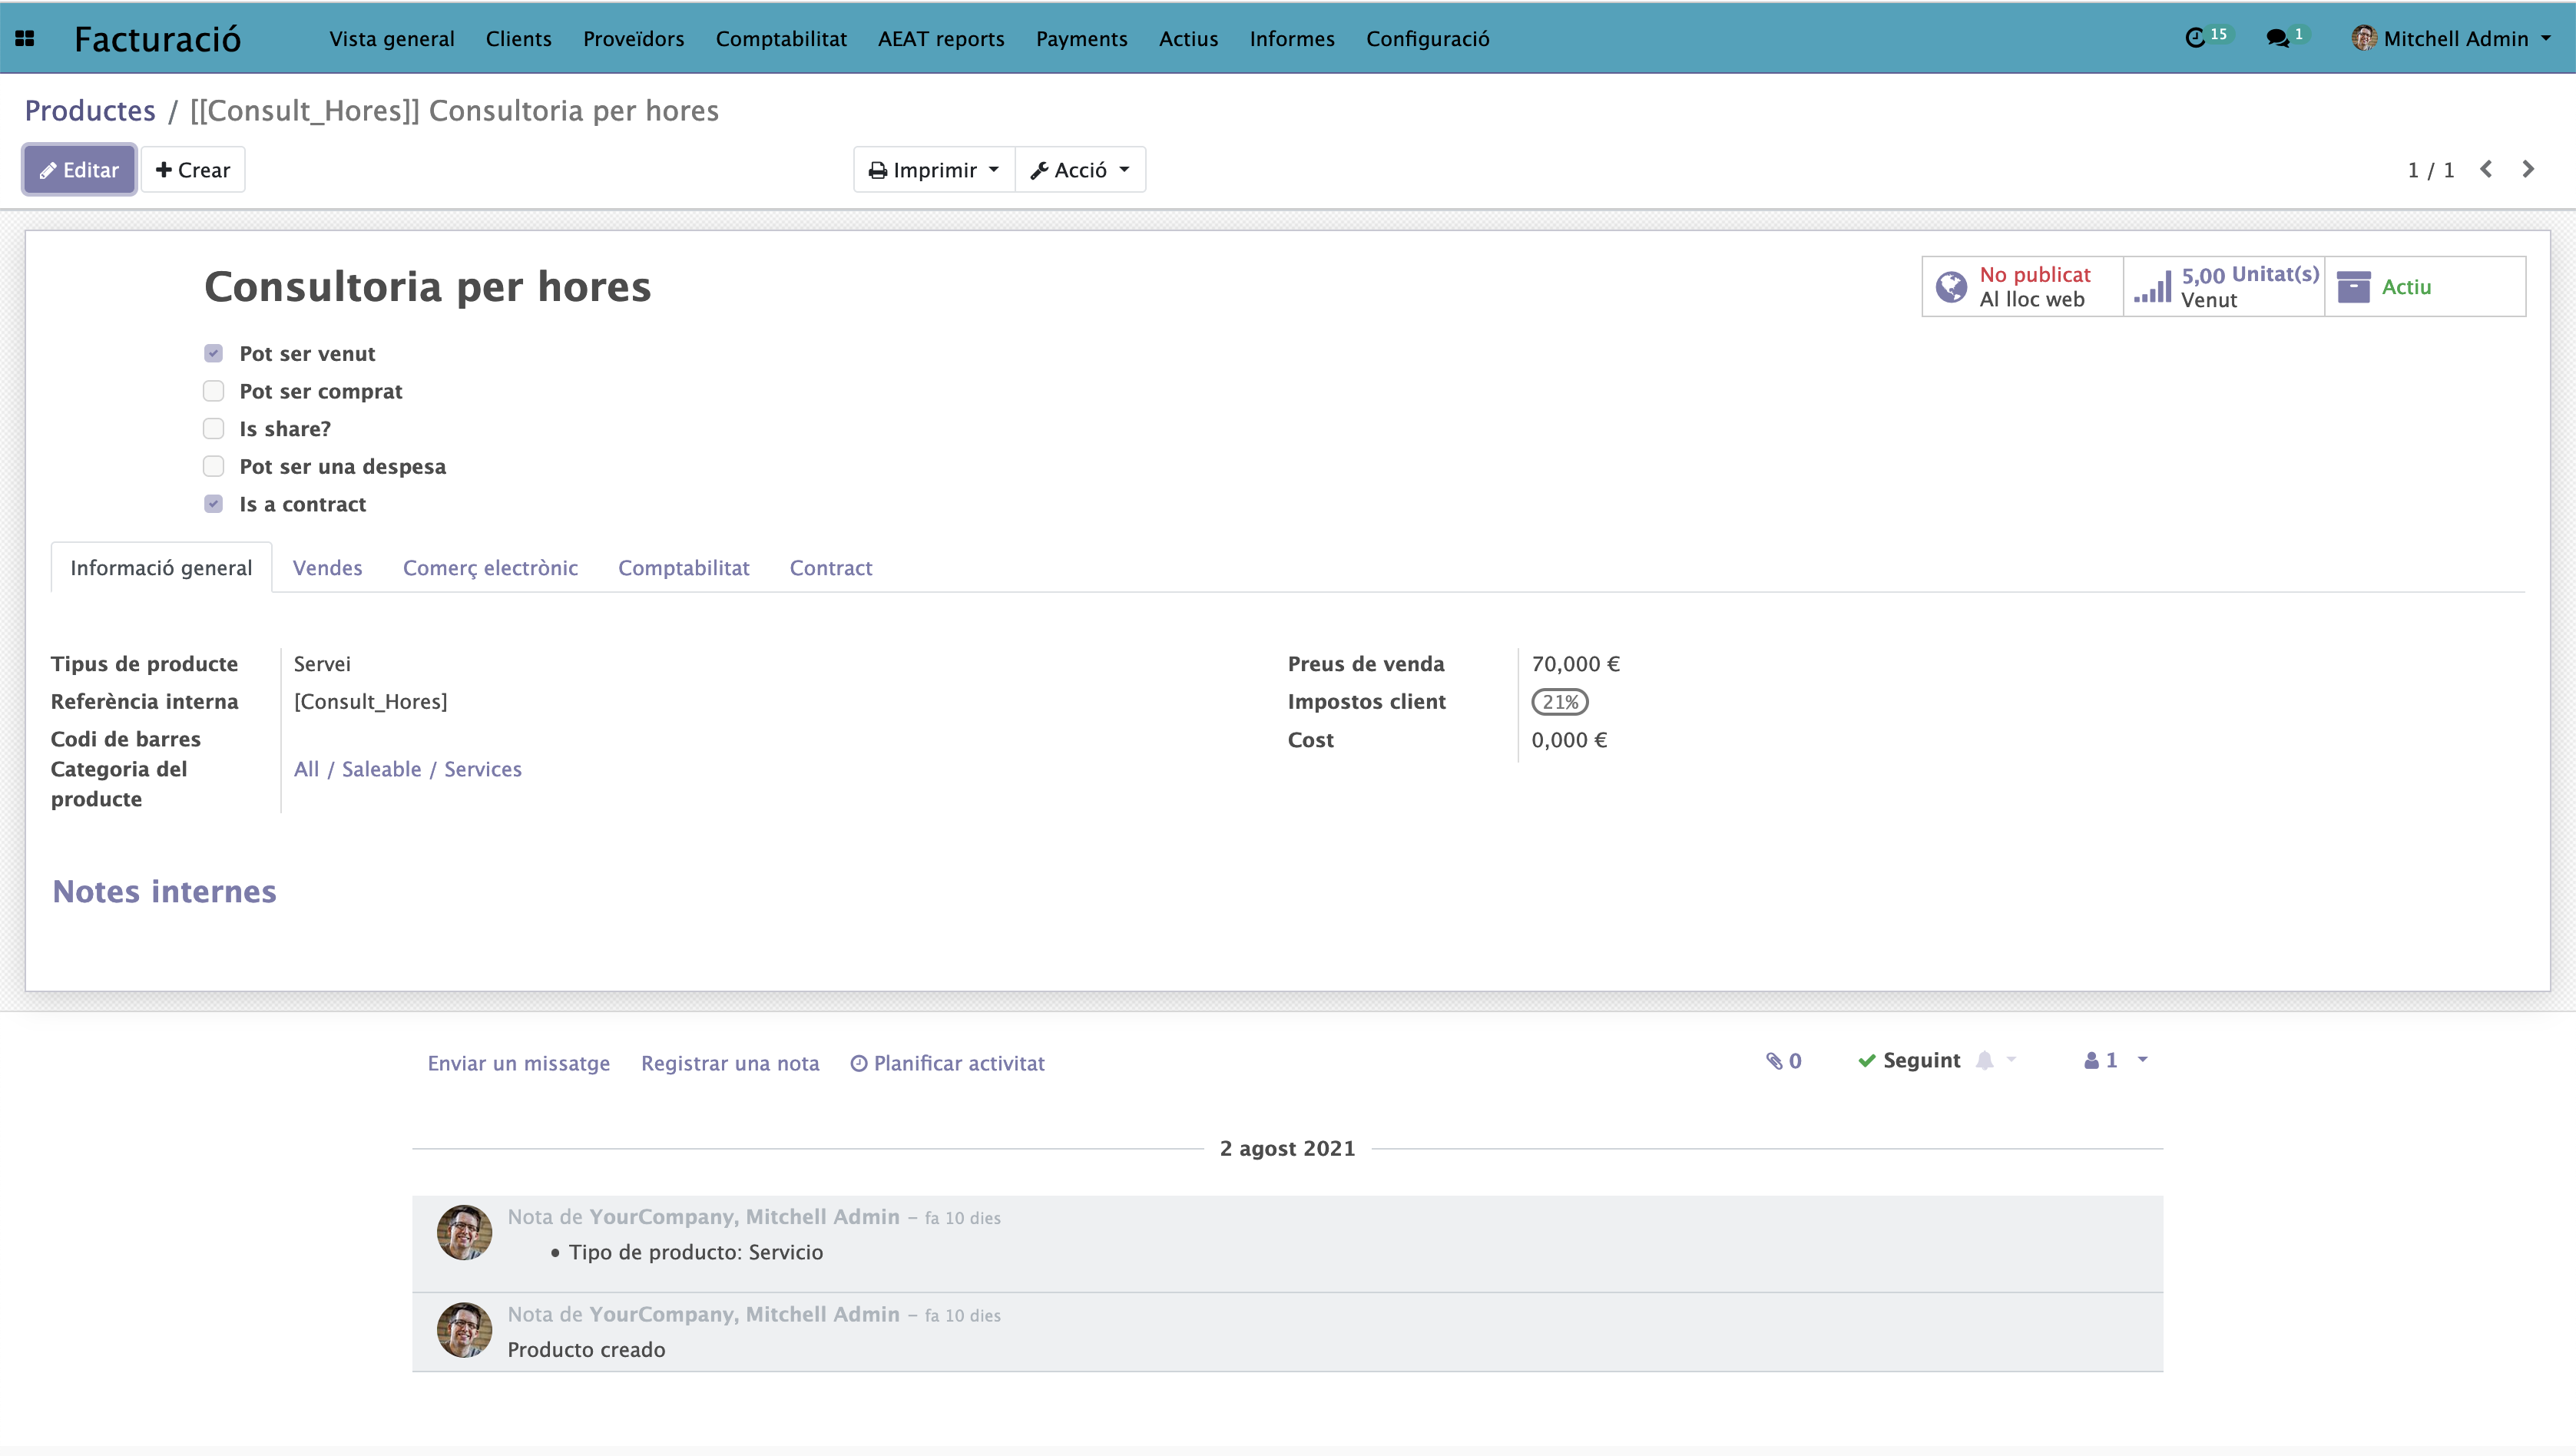This screenshot has height=1456, width=2576.
Task: Open the Configuració menu
Action: point(1427,38)
